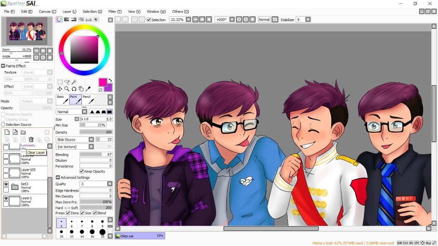The height and width of the screenshot is (246, 438).
Task: Select the Move tool
Action: tap(60, 89)
